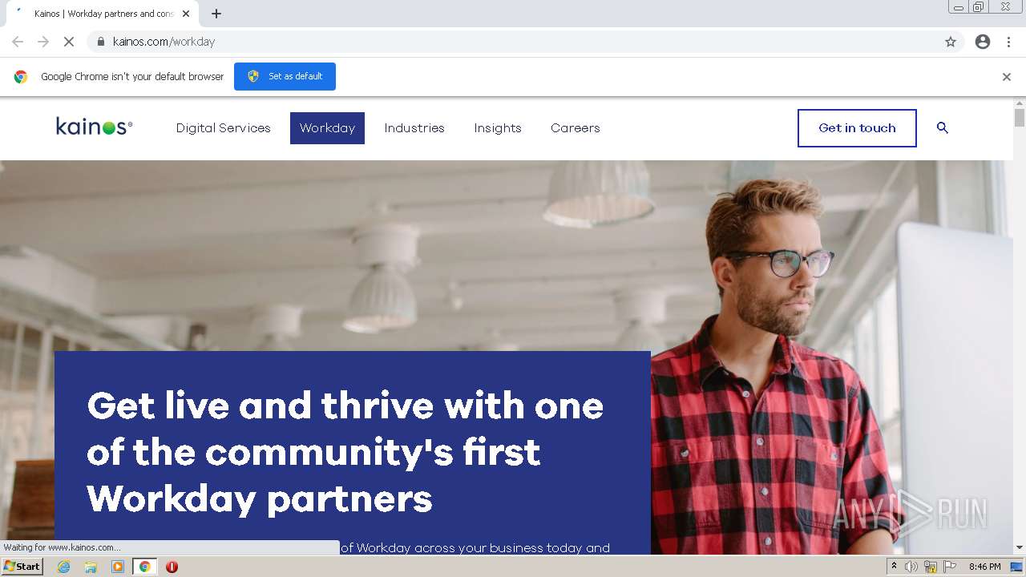Click the Kainos logo
1026x577 pixels.
(x=94, y=126)
